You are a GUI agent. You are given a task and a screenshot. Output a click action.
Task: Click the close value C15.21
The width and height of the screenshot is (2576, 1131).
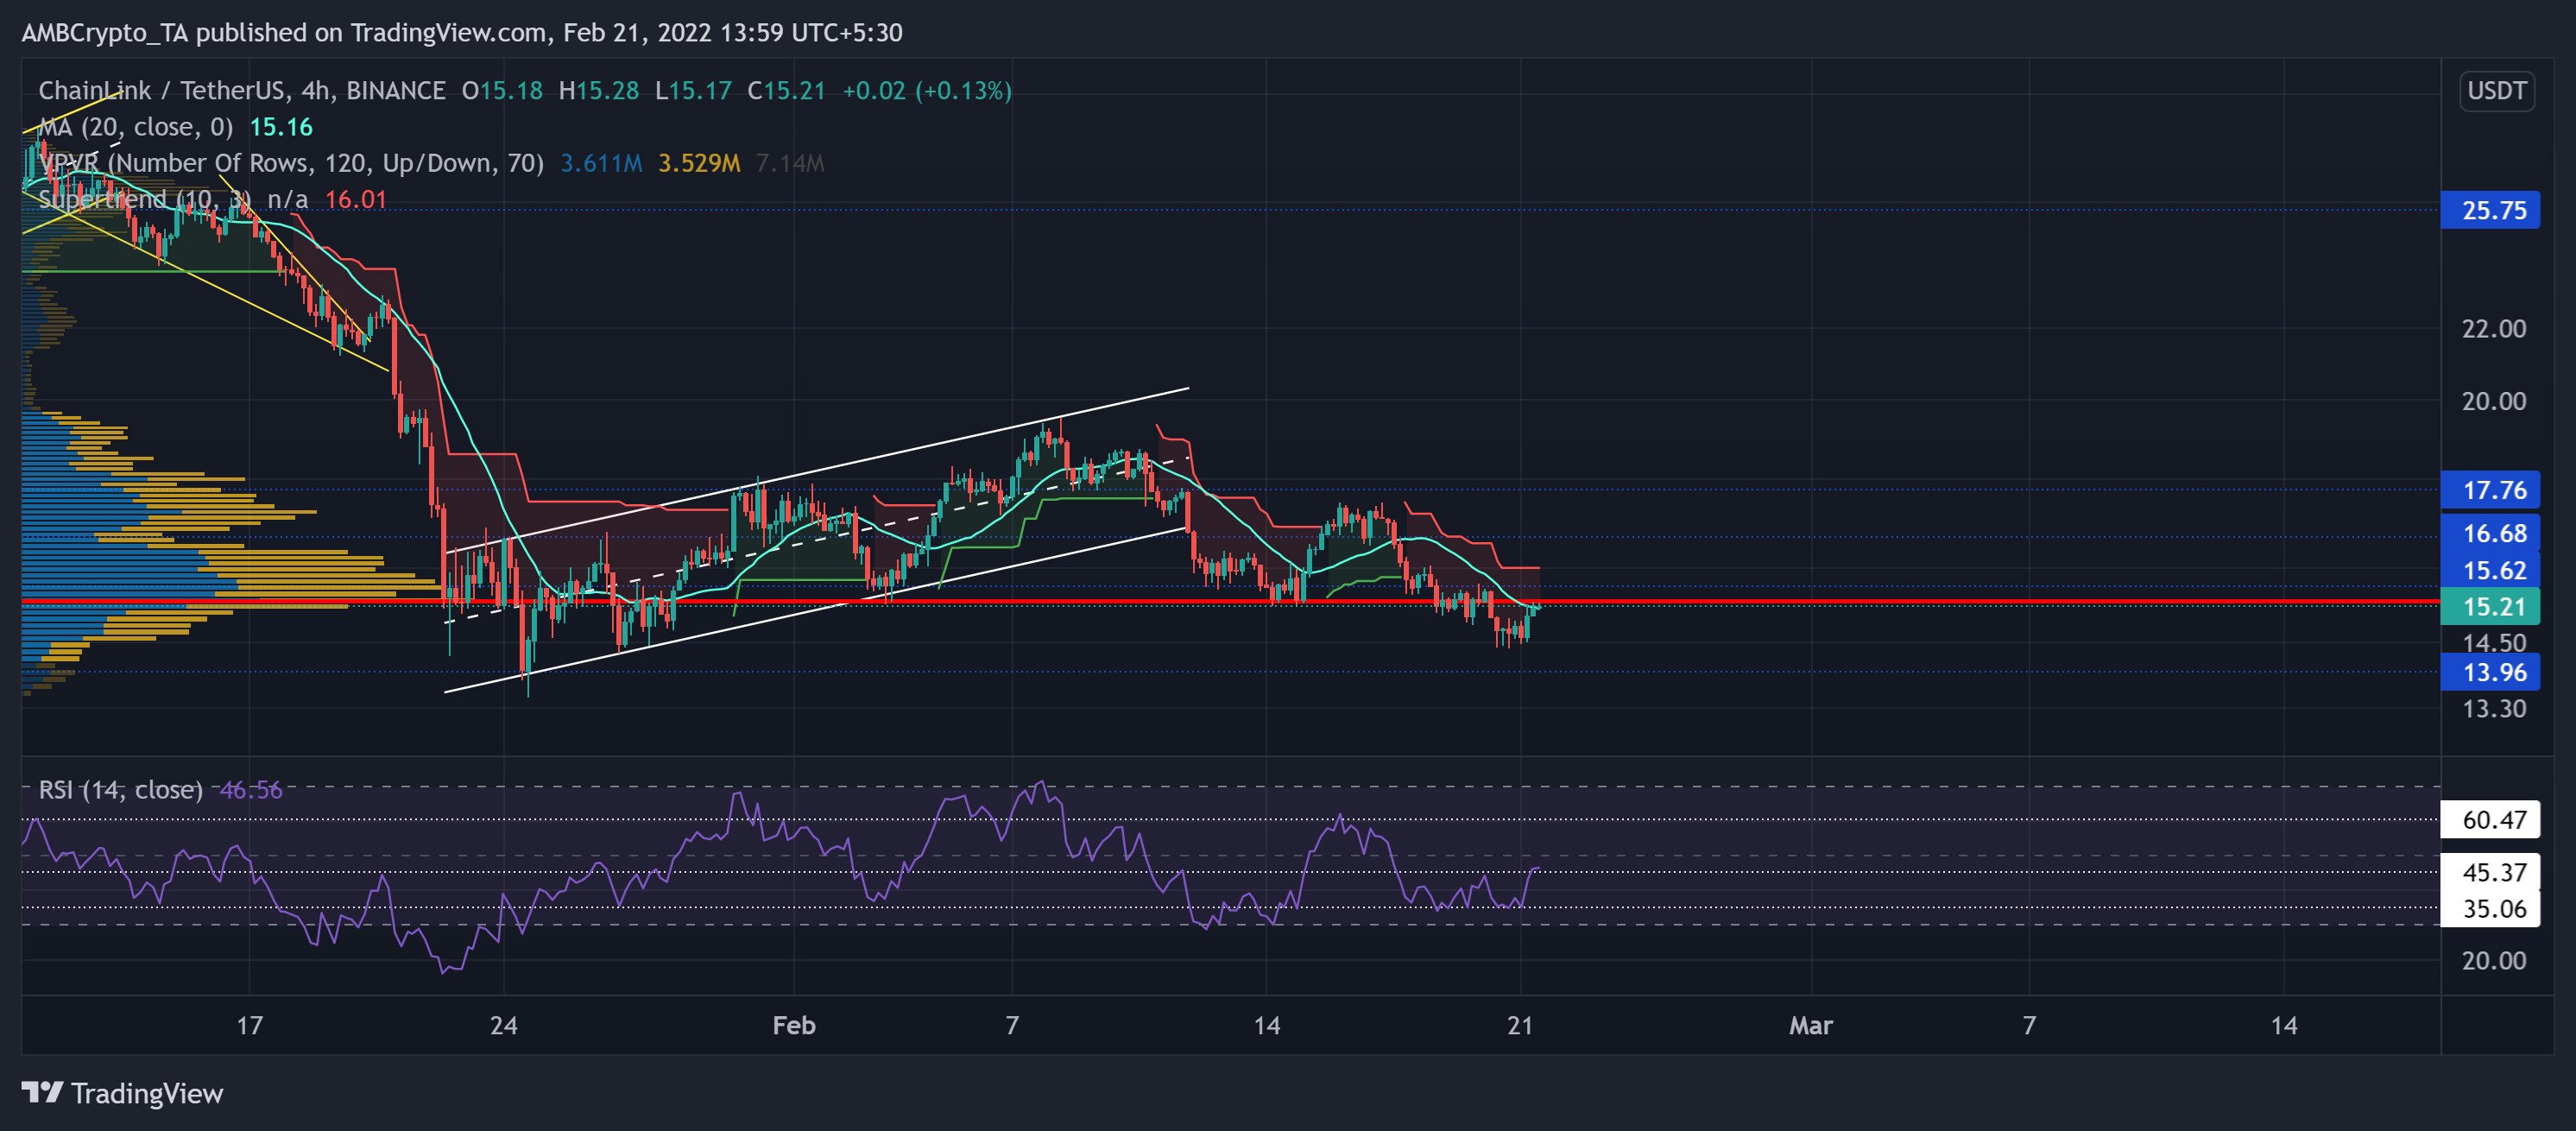pos(787,91)
